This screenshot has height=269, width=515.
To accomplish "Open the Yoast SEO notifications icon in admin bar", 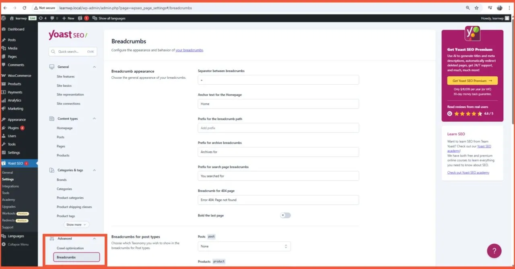I will tap(83, 18).
